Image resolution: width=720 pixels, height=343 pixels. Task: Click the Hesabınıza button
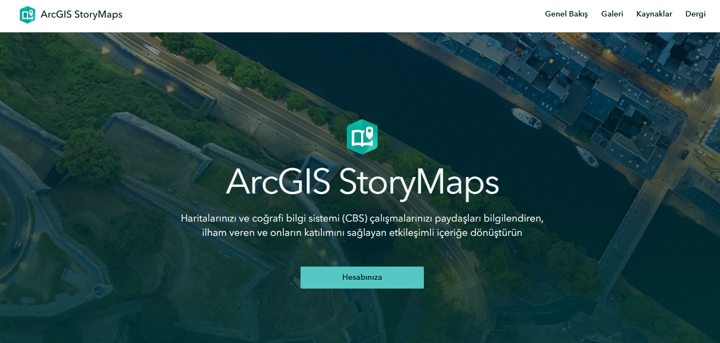coord(362,278)
